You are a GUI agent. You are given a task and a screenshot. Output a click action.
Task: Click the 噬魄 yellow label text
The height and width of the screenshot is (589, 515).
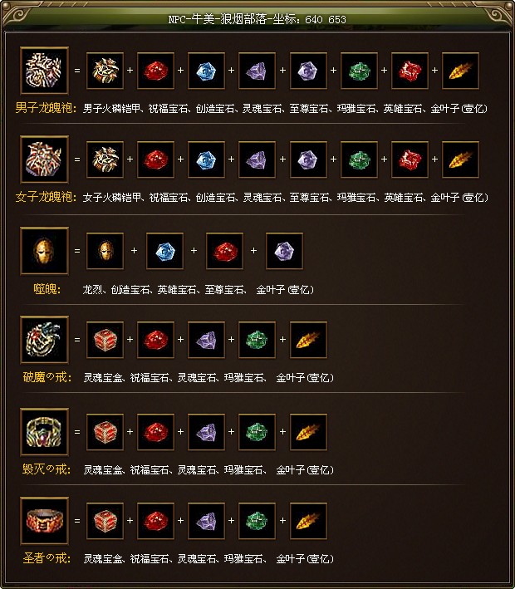point(47,289)
